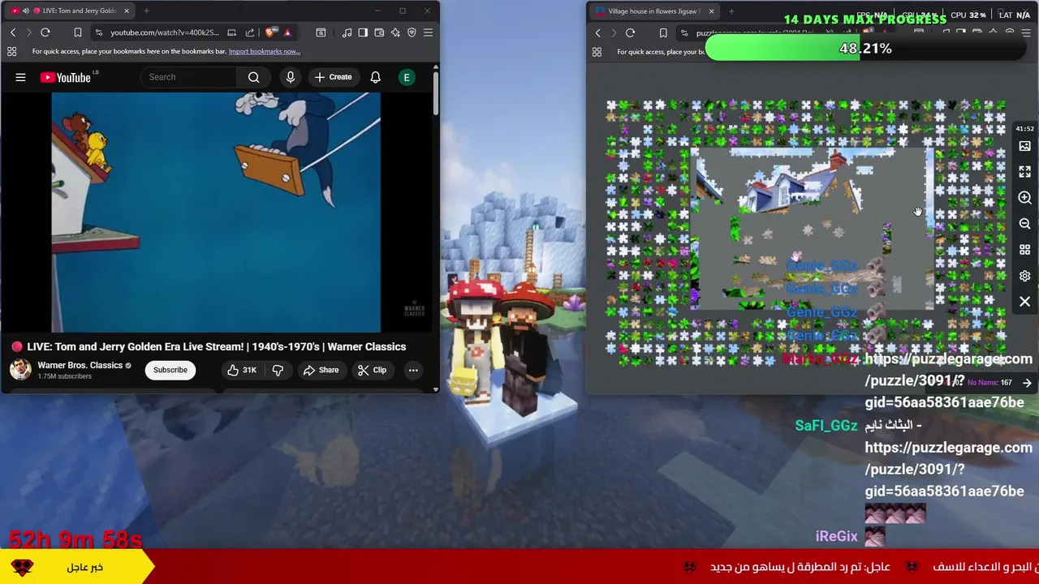Open the YouTube Create menu
Viewport: 1039px width, 584px height.
coord(333,77)
